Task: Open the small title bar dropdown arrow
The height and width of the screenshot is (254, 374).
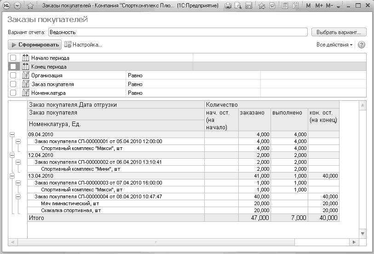Action: [338, 7]
